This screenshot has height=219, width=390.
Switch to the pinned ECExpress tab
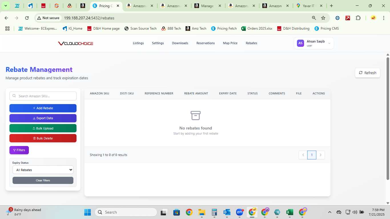click(17, 6)
